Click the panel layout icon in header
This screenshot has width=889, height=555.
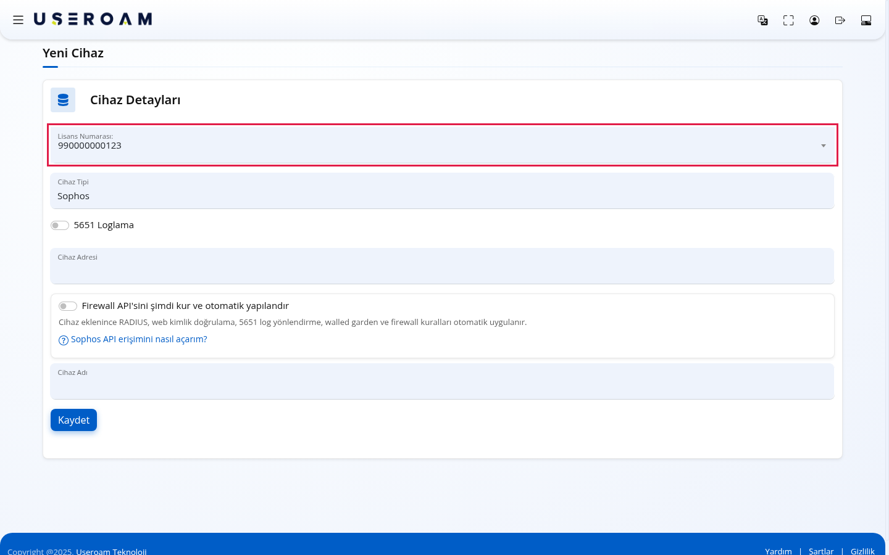pos(866,20)
